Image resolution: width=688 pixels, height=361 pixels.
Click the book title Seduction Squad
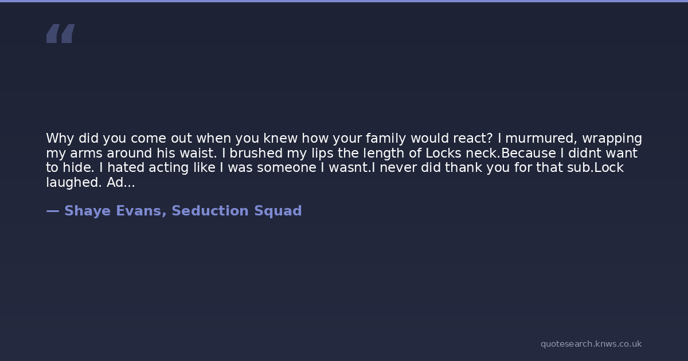coord(236,211)
